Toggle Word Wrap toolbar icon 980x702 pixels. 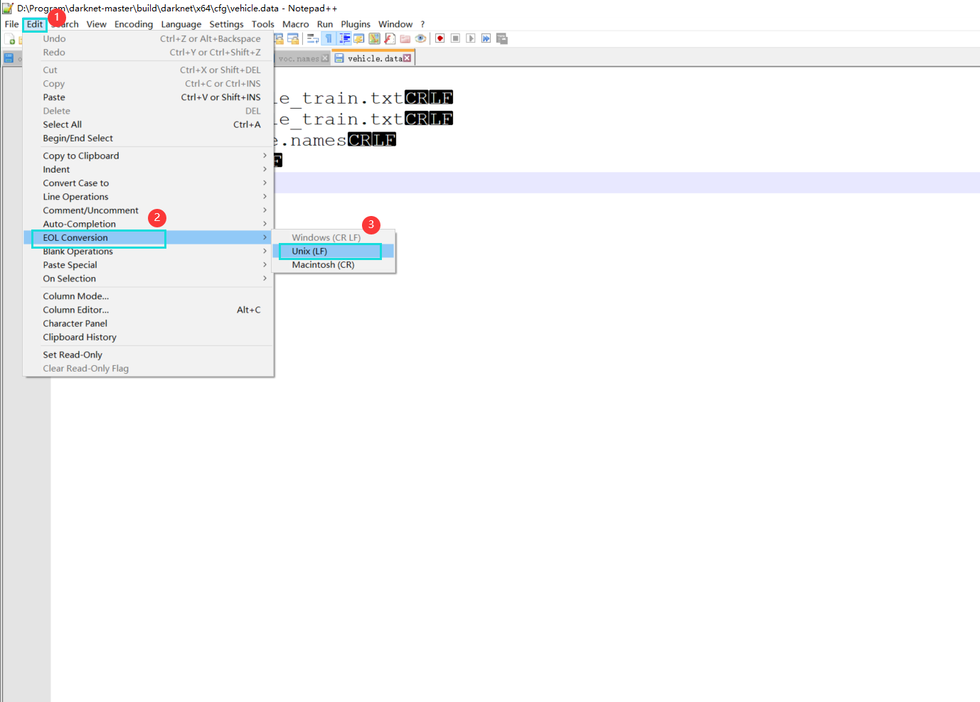(313, 38)
